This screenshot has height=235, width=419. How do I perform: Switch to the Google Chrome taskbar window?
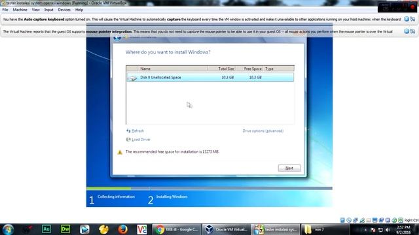pyautogui.click(x=176, y=229)
